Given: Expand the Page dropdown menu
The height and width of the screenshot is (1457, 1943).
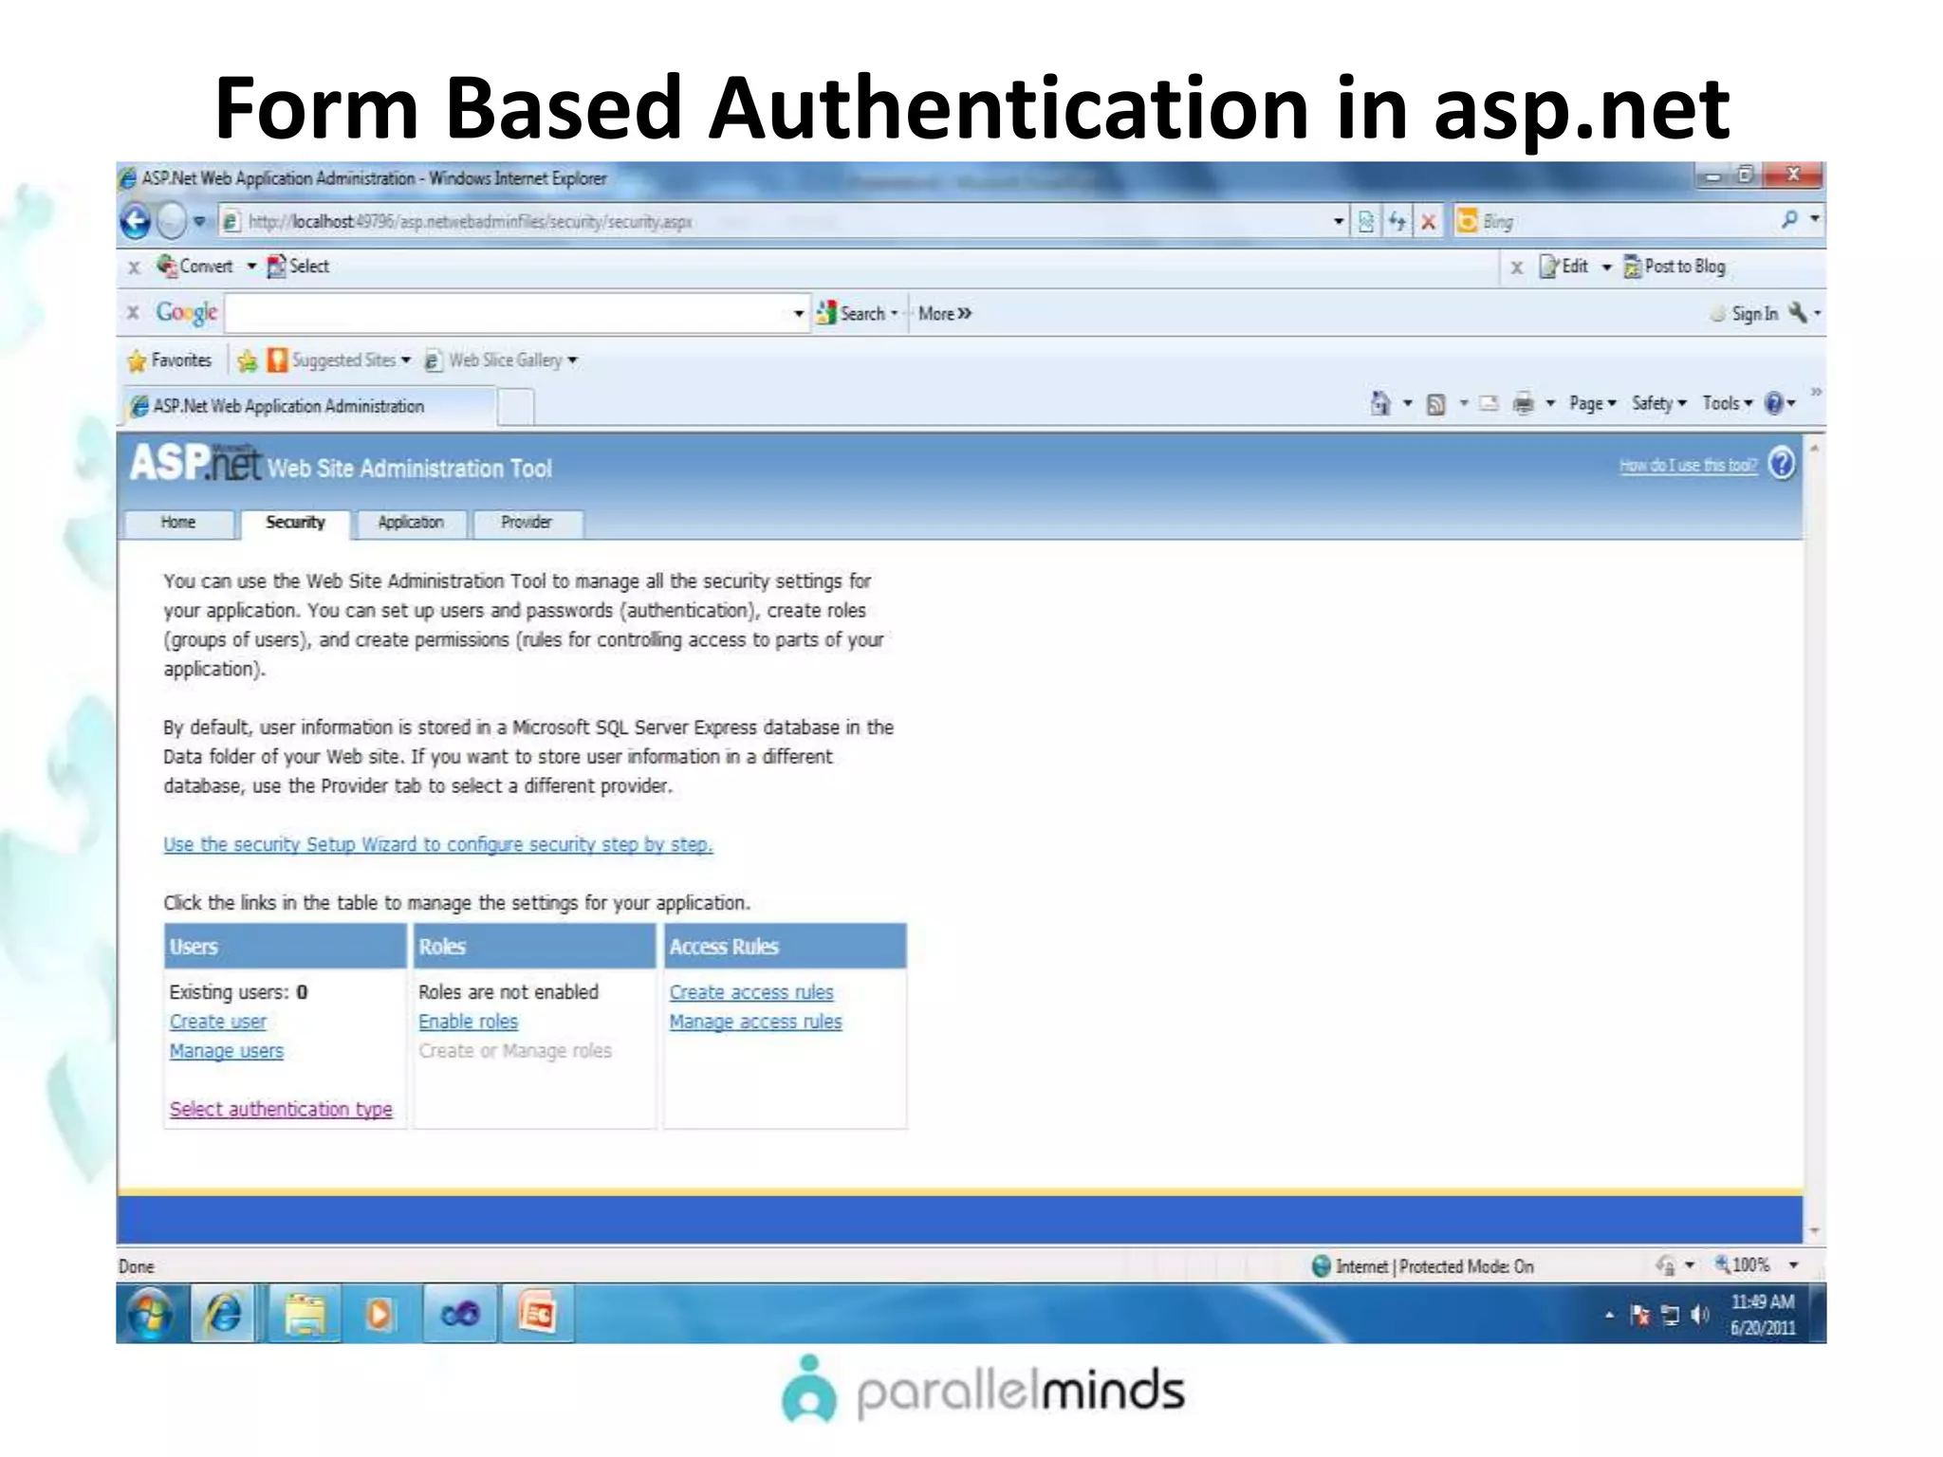Looking at the screenshot, I should point(1592,404).
